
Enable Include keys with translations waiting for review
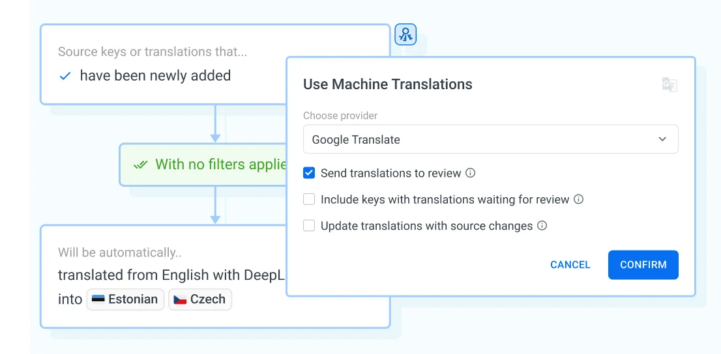click(309, 199)
